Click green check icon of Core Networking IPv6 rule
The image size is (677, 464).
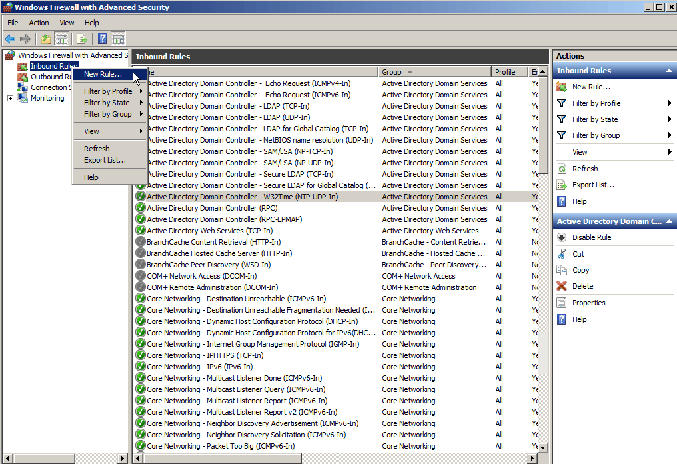[141, 367]
